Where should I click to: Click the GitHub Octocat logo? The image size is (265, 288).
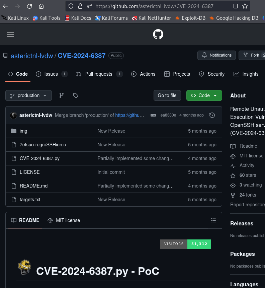pos(158,34)
